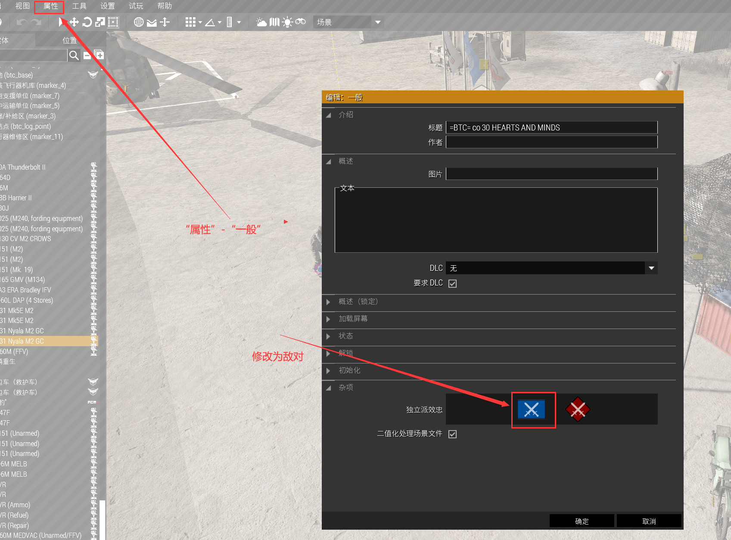Viewport: 731px width, 540px height.
Task: Click the lighting (sun) toolbar icon
Action: tap(287, 22)
